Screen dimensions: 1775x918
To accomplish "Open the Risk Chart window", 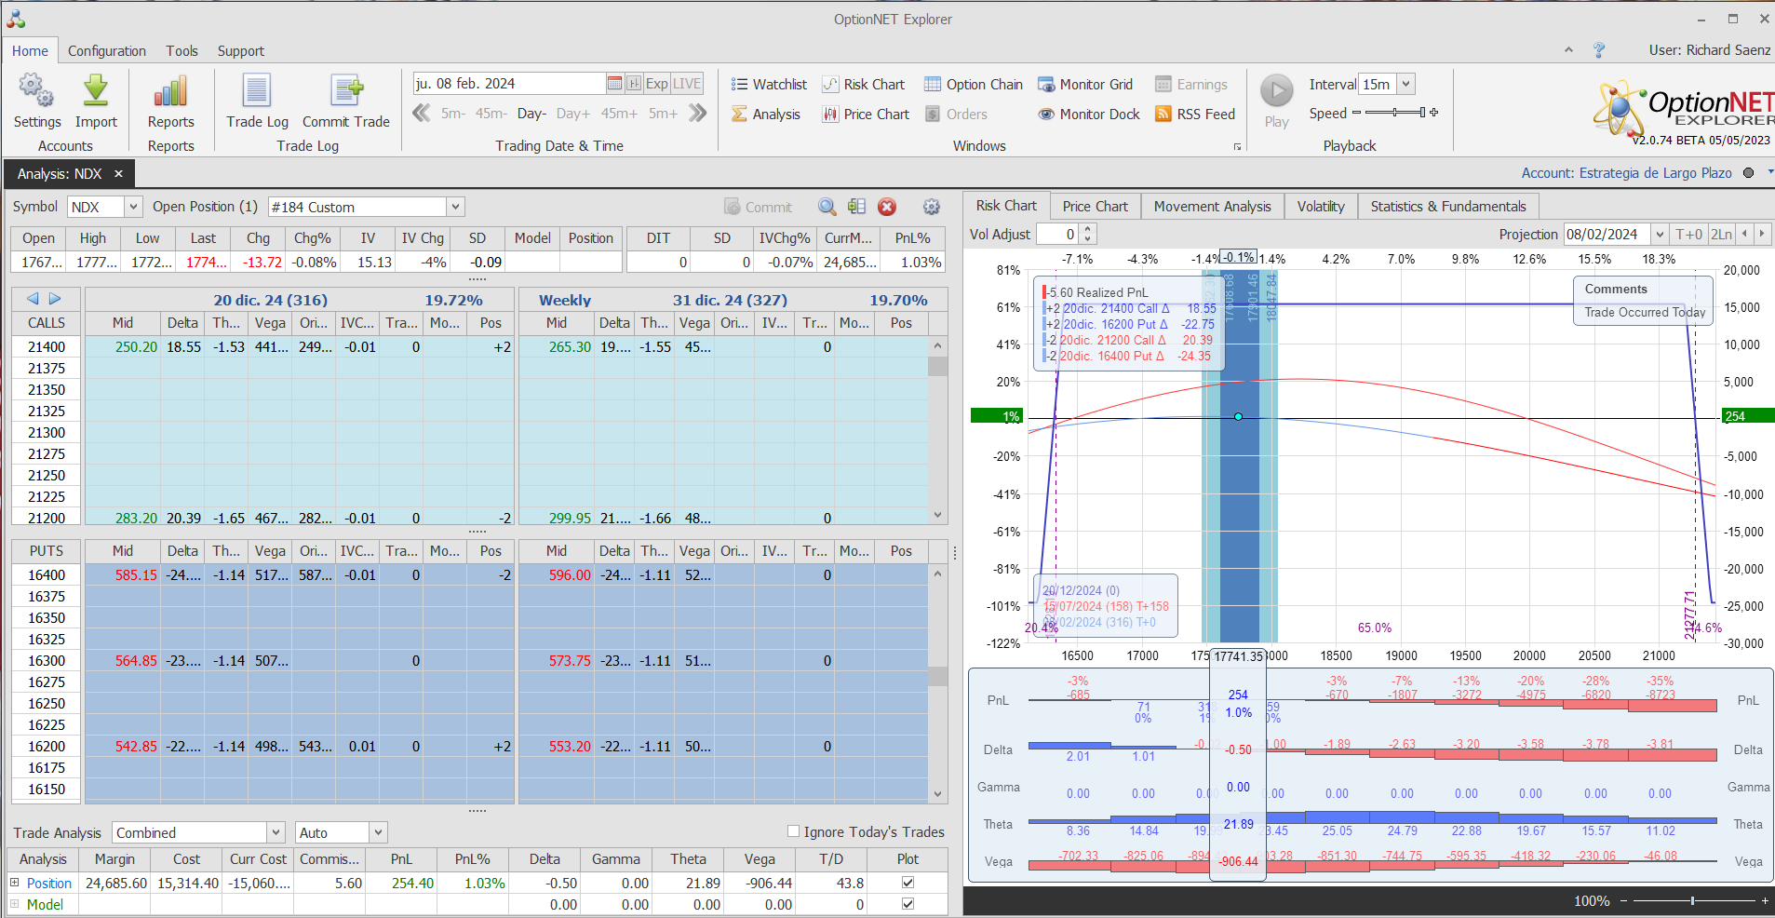I will click(x=864, y=85).
